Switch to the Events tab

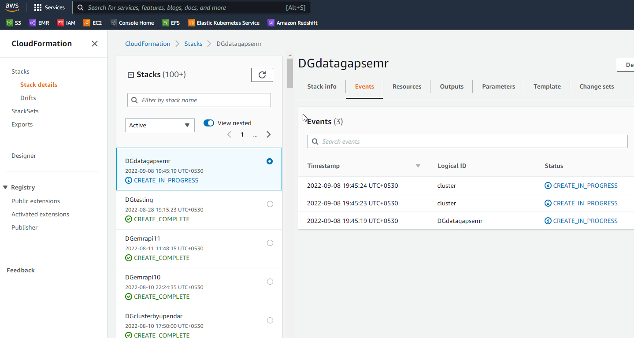coord(364,86)
